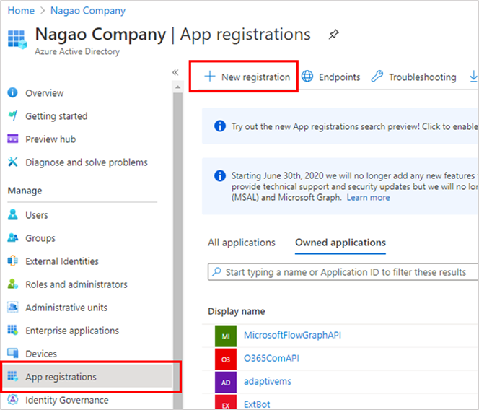Switch to the All applications tab

(x=242, y=243)
